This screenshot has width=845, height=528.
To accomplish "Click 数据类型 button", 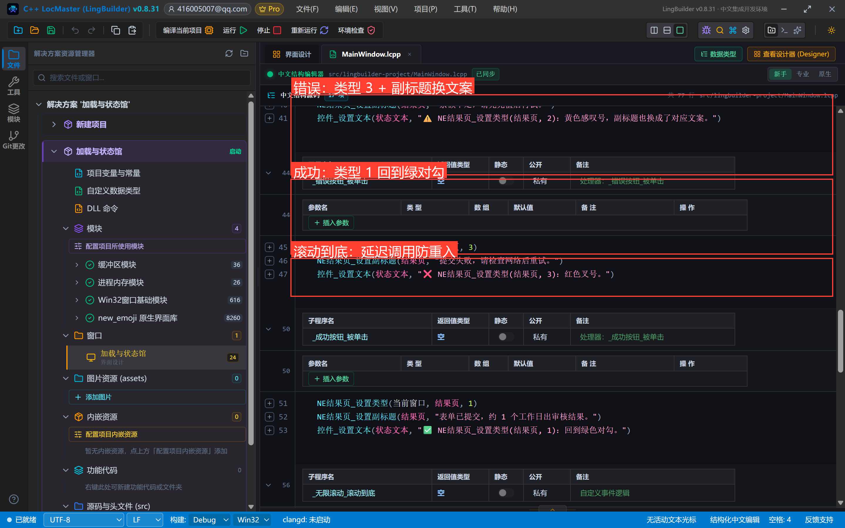I will (718, 54).
